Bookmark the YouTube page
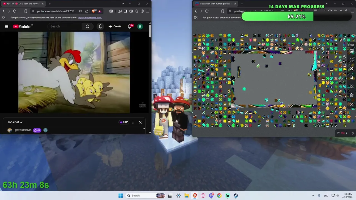 (26, 11)
